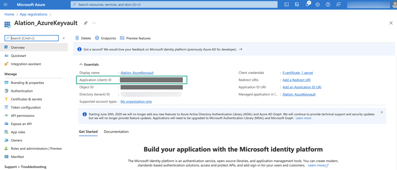This screenshot has height=170, width=397.
Task: Dismiss the ADAL deprecation notice
Action: tap(382, 112)
